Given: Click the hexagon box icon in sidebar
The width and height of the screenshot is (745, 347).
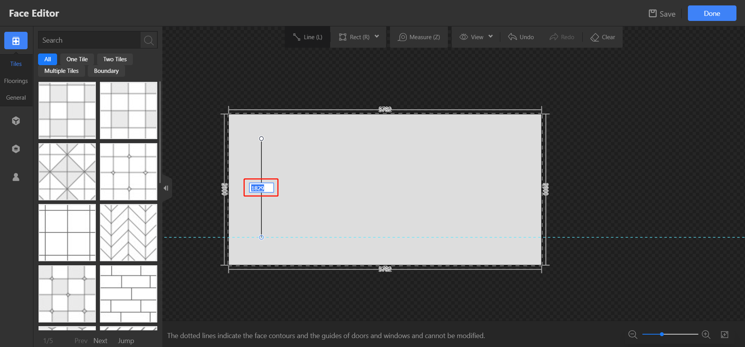Looking at the screenshot, I should click(16, 149).
